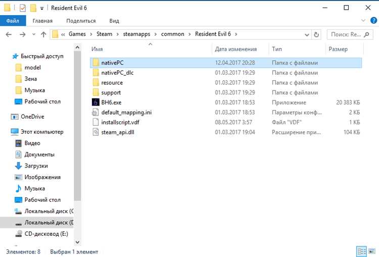Go to common in breadcrumb path
Image resolution: width=379 pixels, height=257 pixels.
pos(173,34)
